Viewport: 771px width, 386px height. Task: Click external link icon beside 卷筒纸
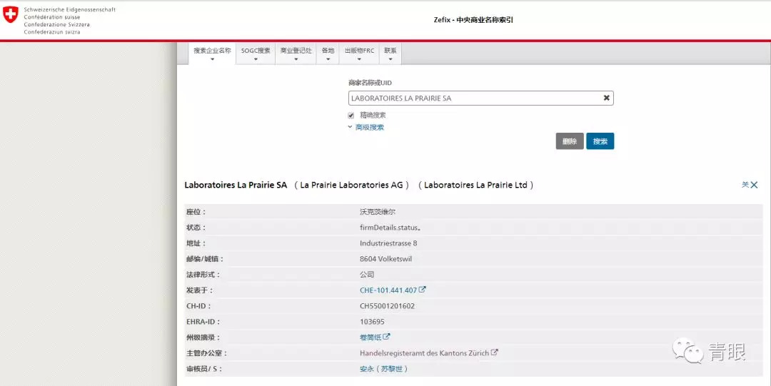click(386, 337)
